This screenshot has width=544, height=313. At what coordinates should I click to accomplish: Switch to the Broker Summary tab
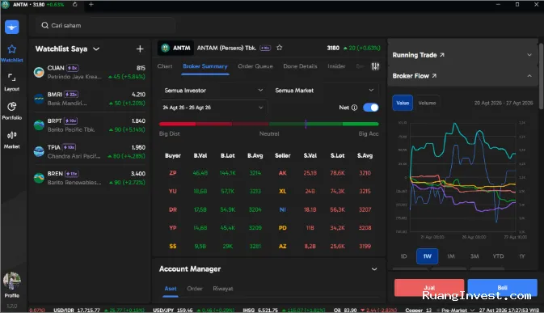click(205, 66)
